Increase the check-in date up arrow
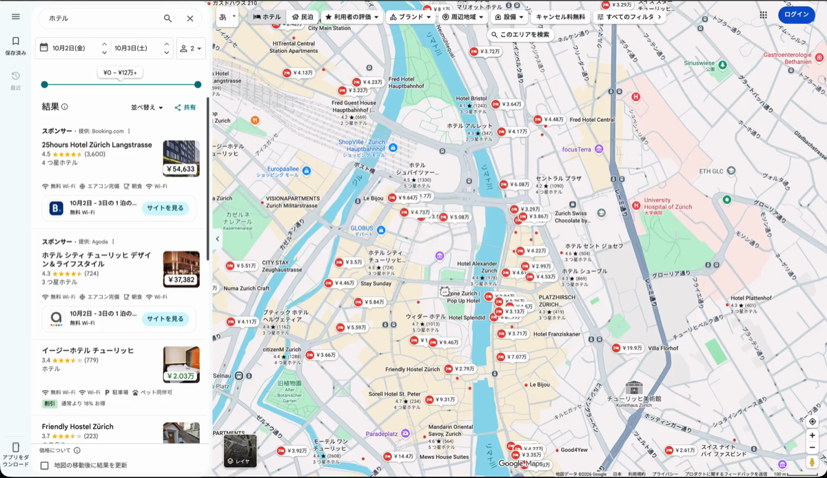 pos(104,44)
